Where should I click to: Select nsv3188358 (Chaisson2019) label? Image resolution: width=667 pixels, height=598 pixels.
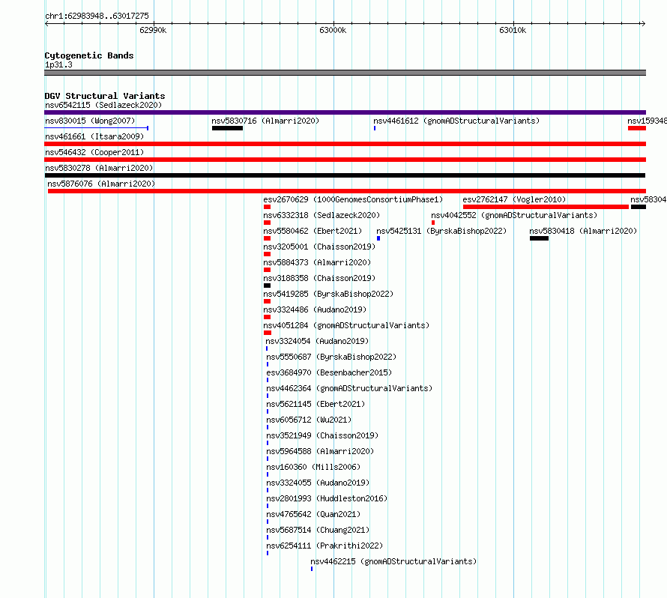319,278
